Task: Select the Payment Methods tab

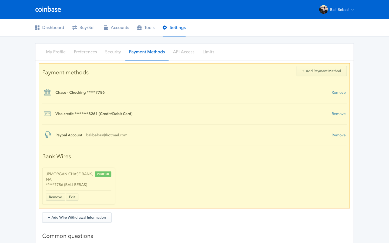Action: (x=147, y=52)
